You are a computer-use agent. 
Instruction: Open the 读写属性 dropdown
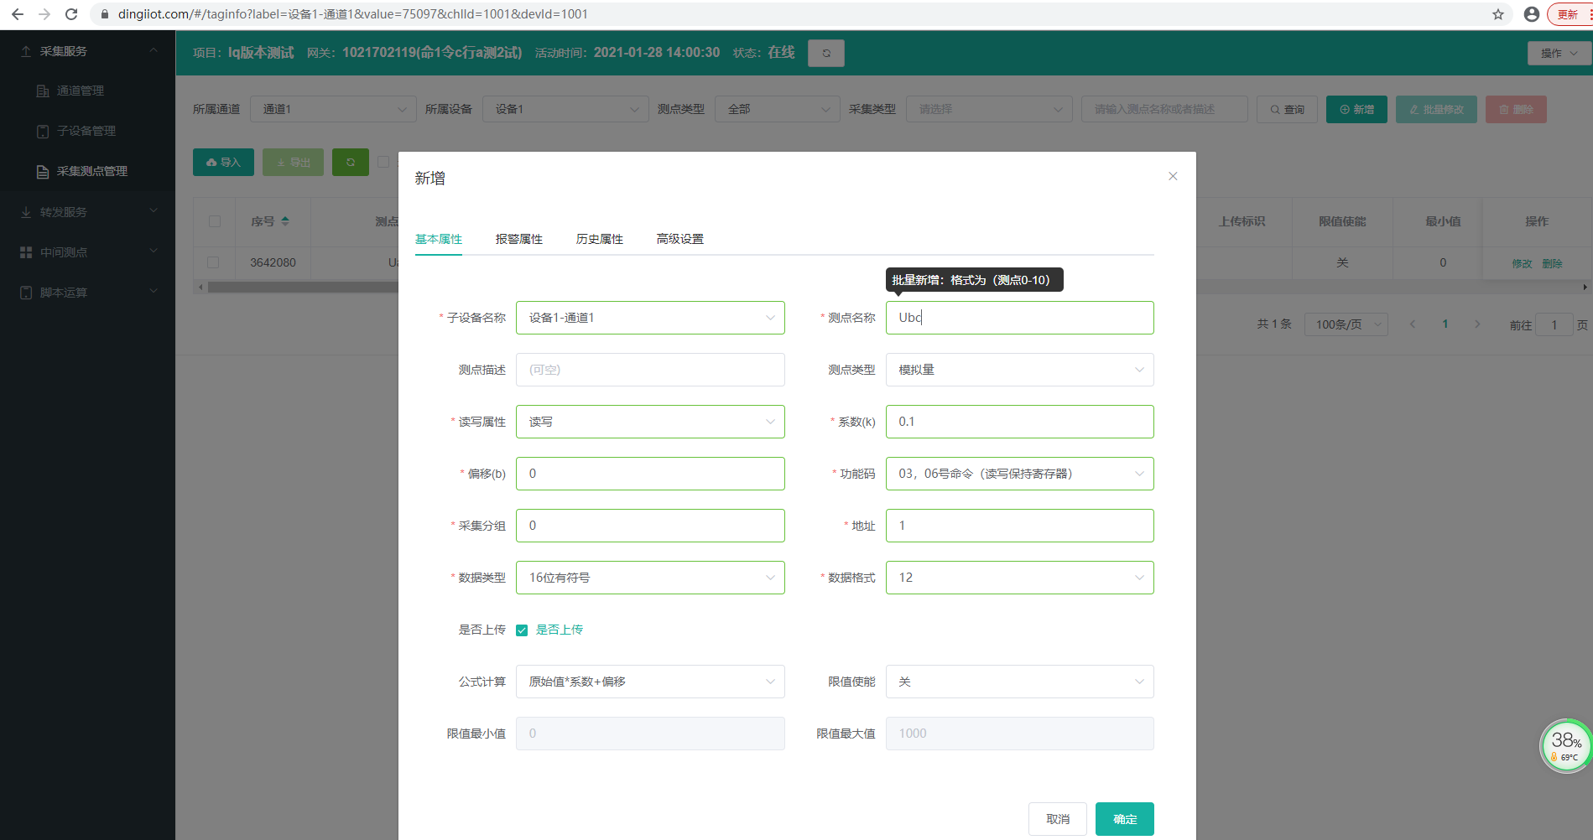pyautogui.click(x=650, y=422)
